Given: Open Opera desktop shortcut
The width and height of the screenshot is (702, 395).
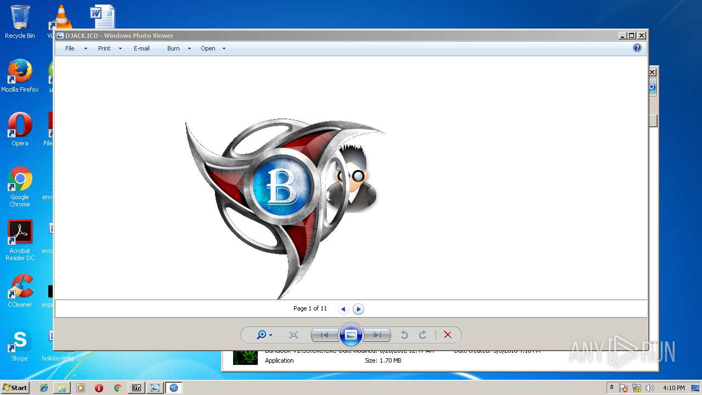Looking at the screenshot, I should click(20, 129).
